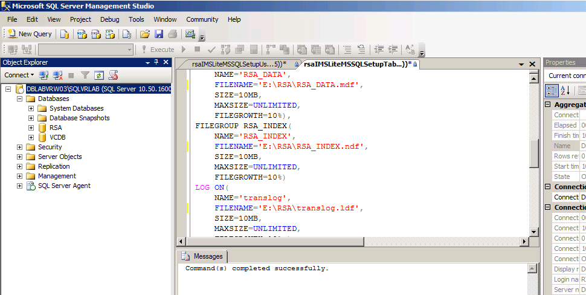586x295 pixels.
Task: Open the Project menu
Action: click(x=80, y=19)
